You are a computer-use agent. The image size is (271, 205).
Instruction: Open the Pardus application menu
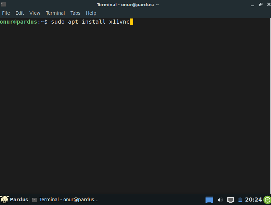click(14, 200)
